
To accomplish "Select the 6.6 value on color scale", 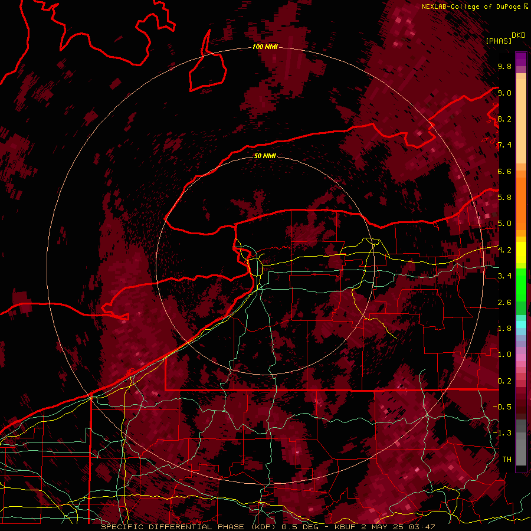I will [504, 171].
